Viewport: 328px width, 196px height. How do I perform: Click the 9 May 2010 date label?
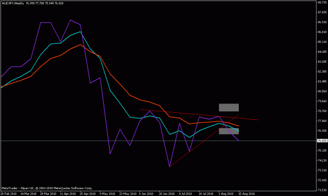tap(107, 194)
